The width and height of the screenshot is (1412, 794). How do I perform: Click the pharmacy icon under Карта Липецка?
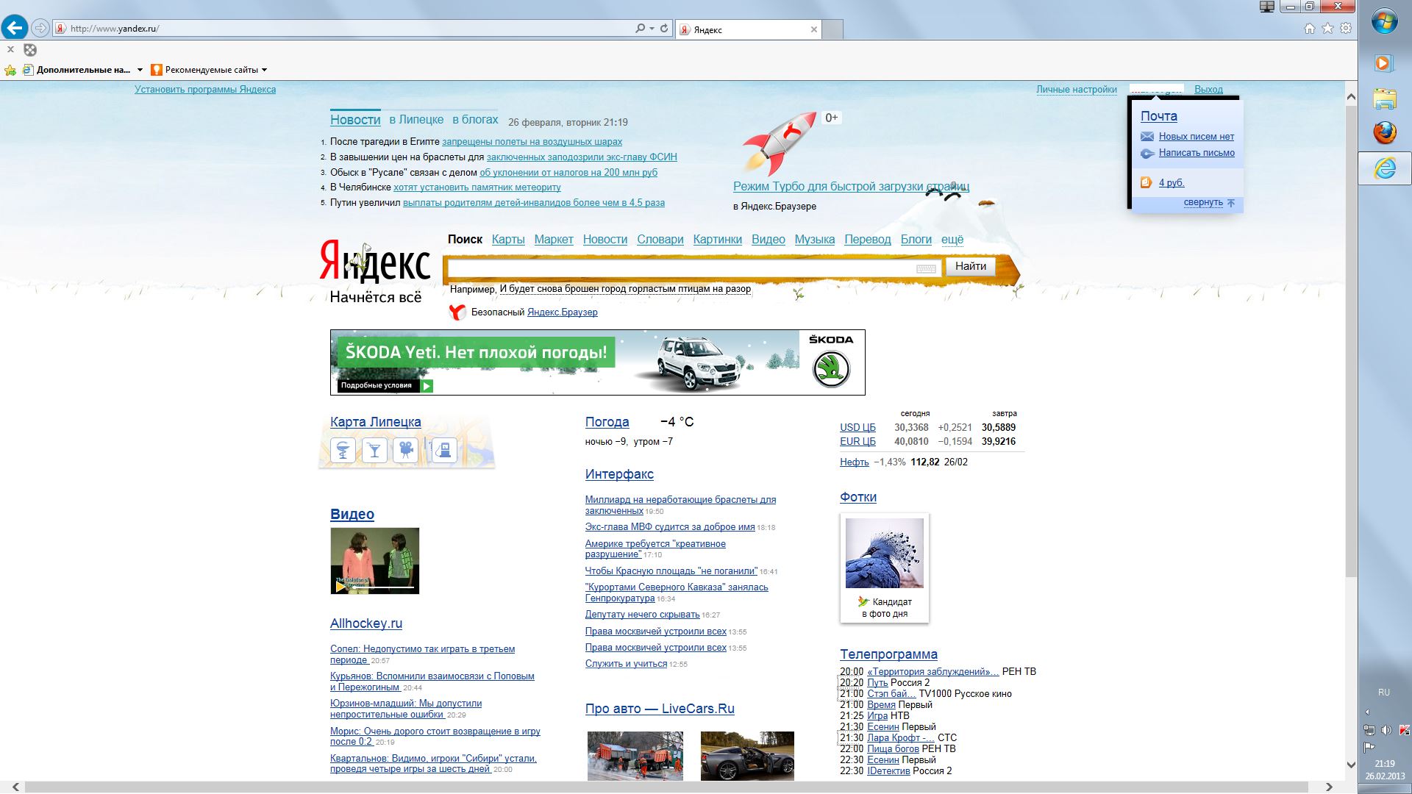click(x=343, y=449)
